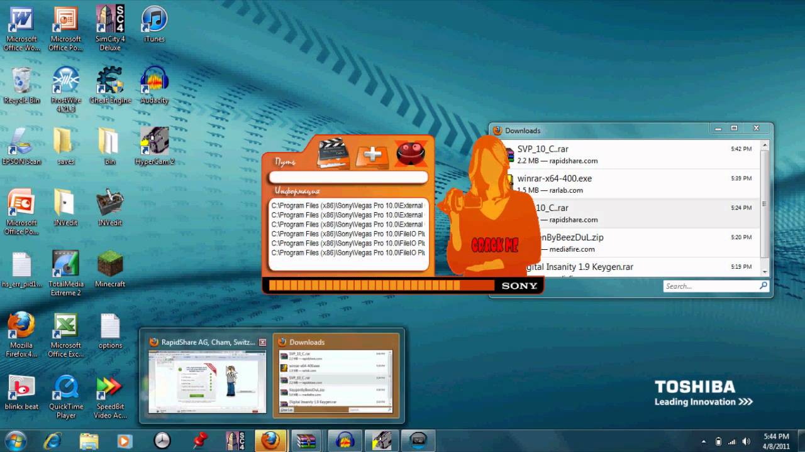Show hidden system tray icons
Image resolution: width=805 pixels, height=452 pixels.
(x=704, y=441)
